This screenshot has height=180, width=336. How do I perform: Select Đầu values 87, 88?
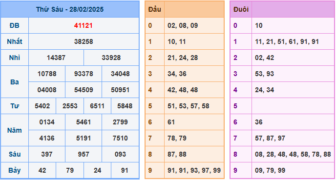[x=177, y=154]
